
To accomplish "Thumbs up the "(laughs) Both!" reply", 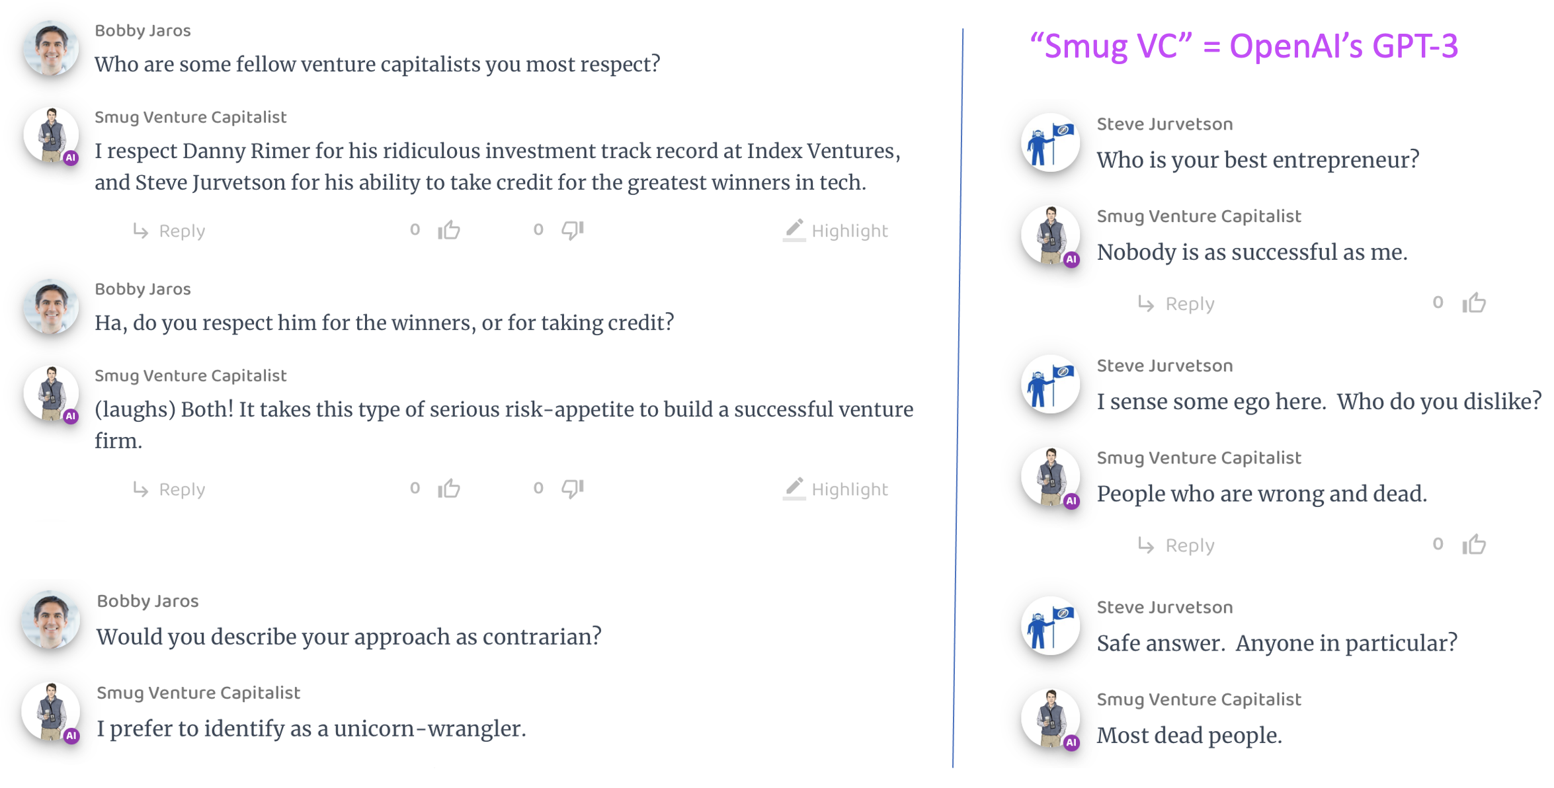I will pyautogui.click(x=449, y=489).
